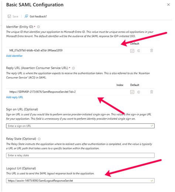Toggle Default checkbox for the ME_07a297b0 identifier
This screenshot has height=192, width=175.
coord(132,51)
